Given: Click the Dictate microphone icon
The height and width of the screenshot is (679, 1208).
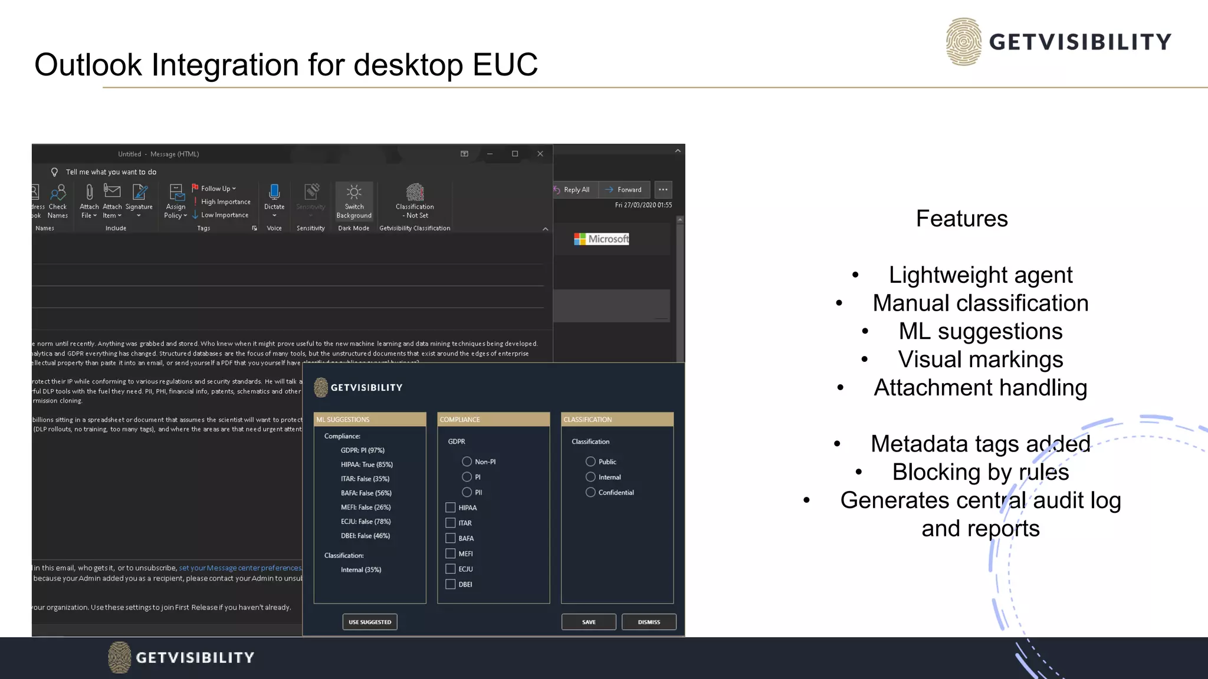Looking at the screenshot, I should click(274, 192).
